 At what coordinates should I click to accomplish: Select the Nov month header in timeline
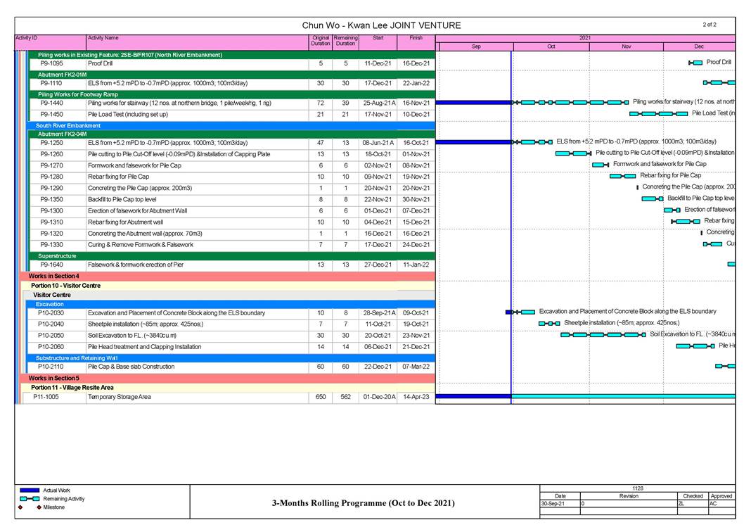point(627,46)
